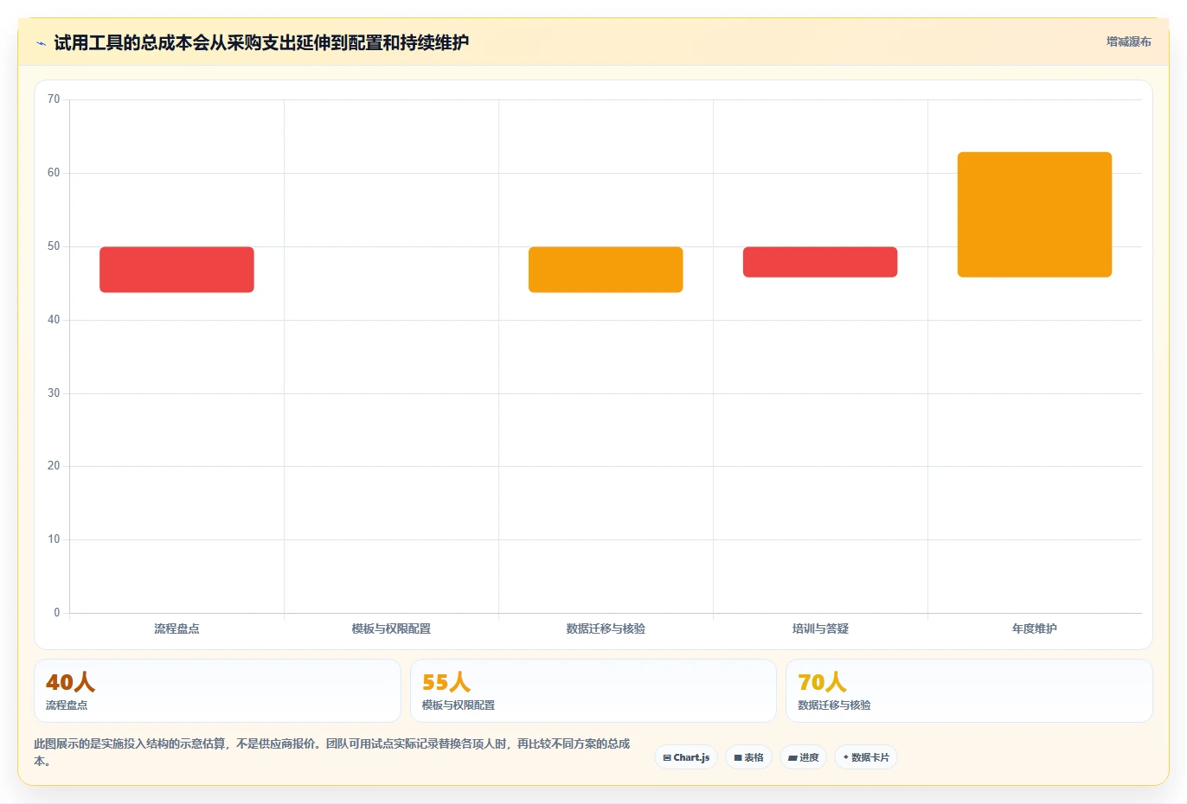This screenshot has width=1187, height=804.
Task: Click the y-axis value 50
Action: [x=54, y=246]
